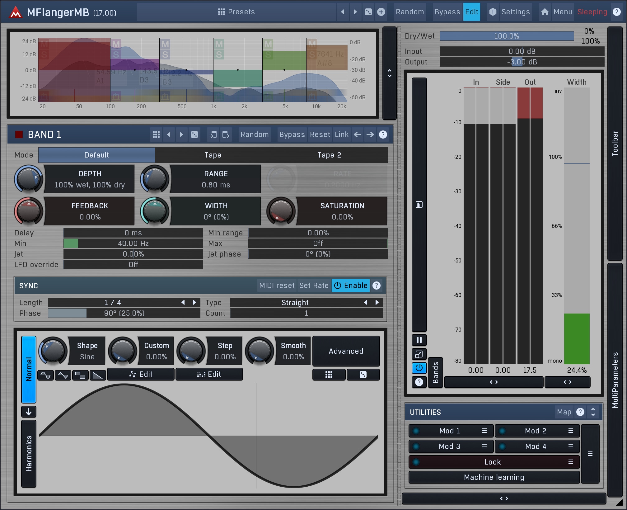The width and height of the screenshot is (627, 510).
Task: Open the Band 1 presets grid icon
Action: click(156, 135)
